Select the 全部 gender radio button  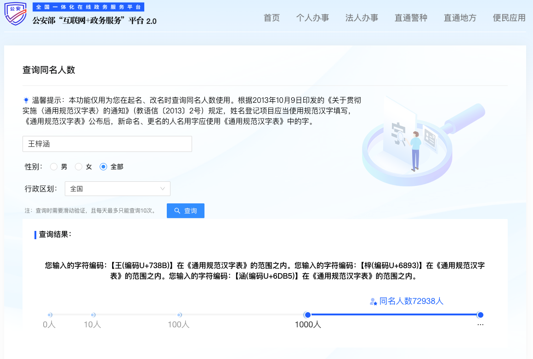click(103, 167)
